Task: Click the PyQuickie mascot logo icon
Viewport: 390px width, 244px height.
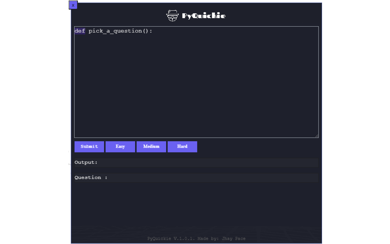Action: (172, 16)
